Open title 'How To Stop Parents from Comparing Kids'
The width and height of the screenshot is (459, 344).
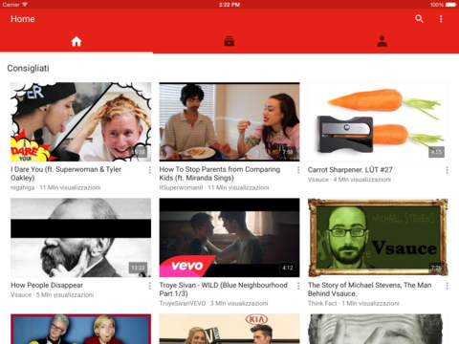coord(220,174)
